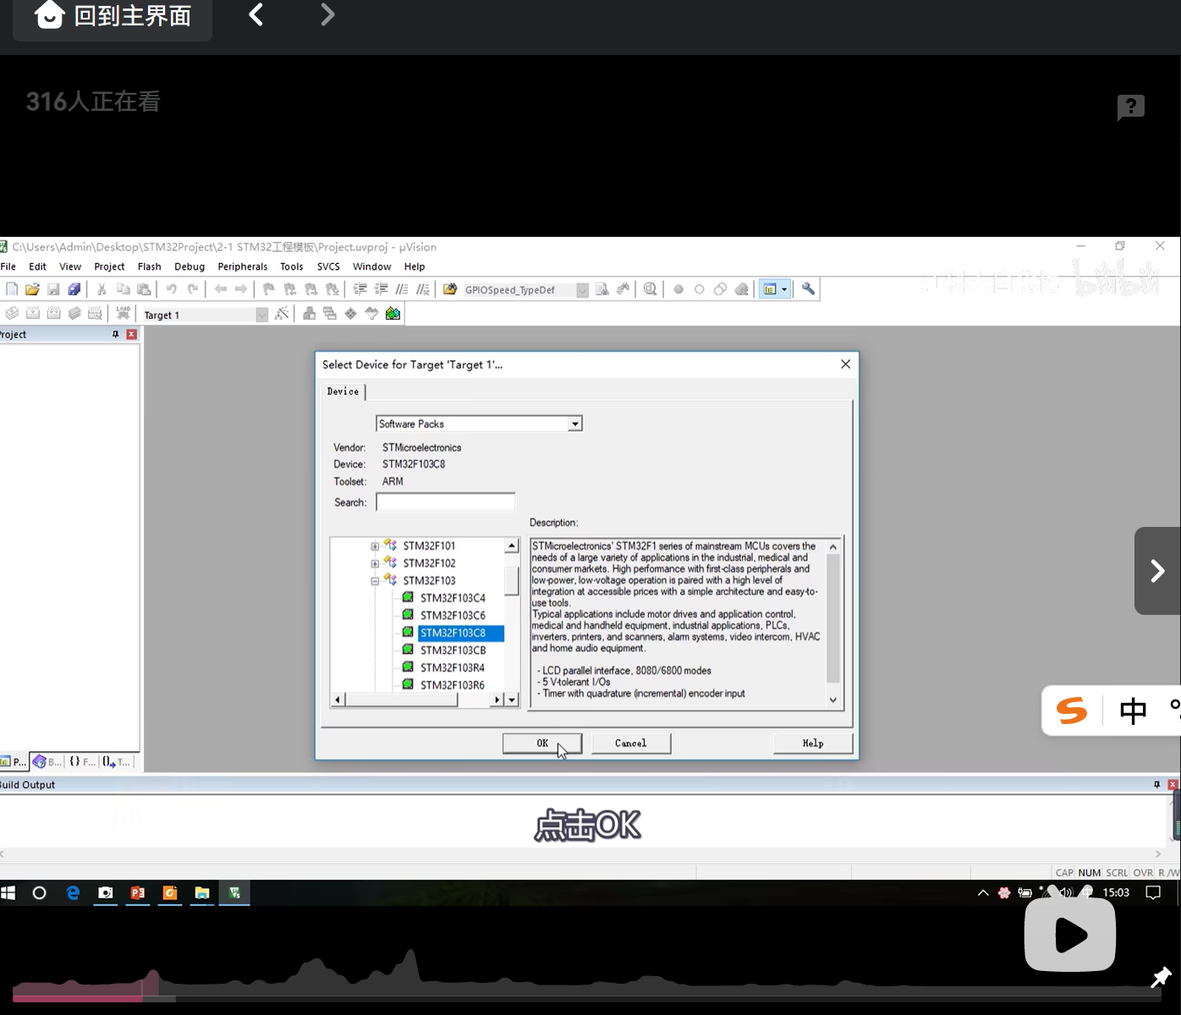
Task: Open the Target 1 combo box
Action: tap(262, 315)
